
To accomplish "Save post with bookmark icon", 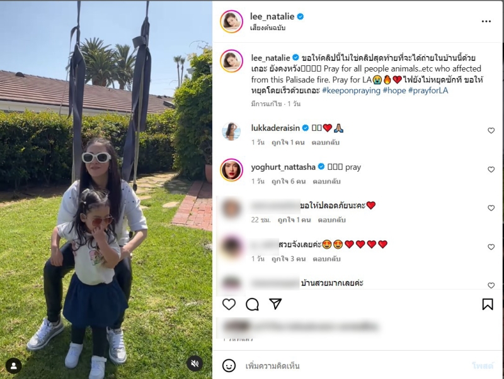I will tap(487, 304).
